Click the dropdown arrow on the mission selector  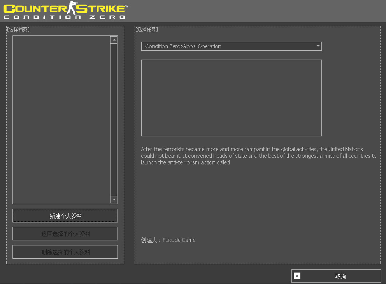(318, 46)
